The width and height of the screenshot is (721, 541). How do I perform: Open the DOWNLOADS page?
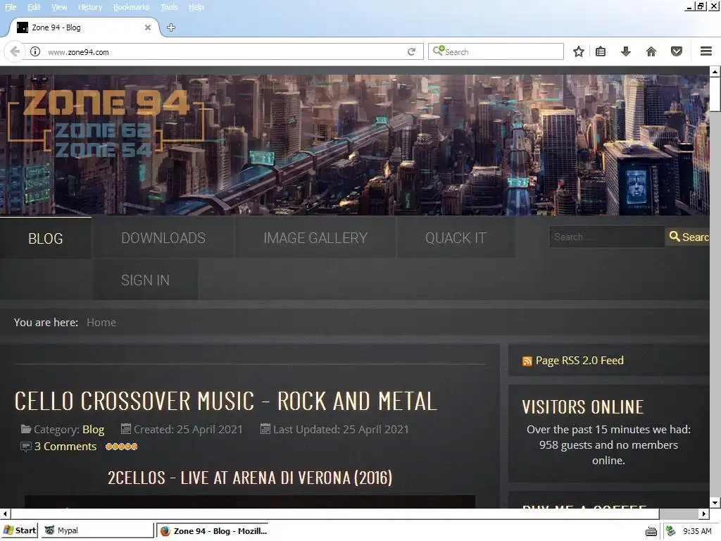point(163,238)
